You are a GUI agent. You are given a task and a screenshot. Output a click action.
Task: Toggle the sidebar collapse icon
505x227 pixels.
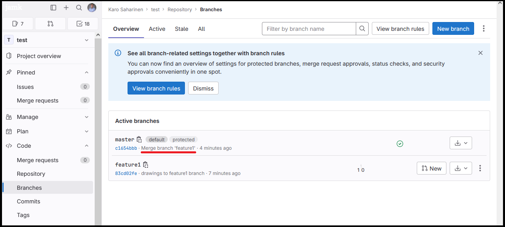click(x=53, y=8)
